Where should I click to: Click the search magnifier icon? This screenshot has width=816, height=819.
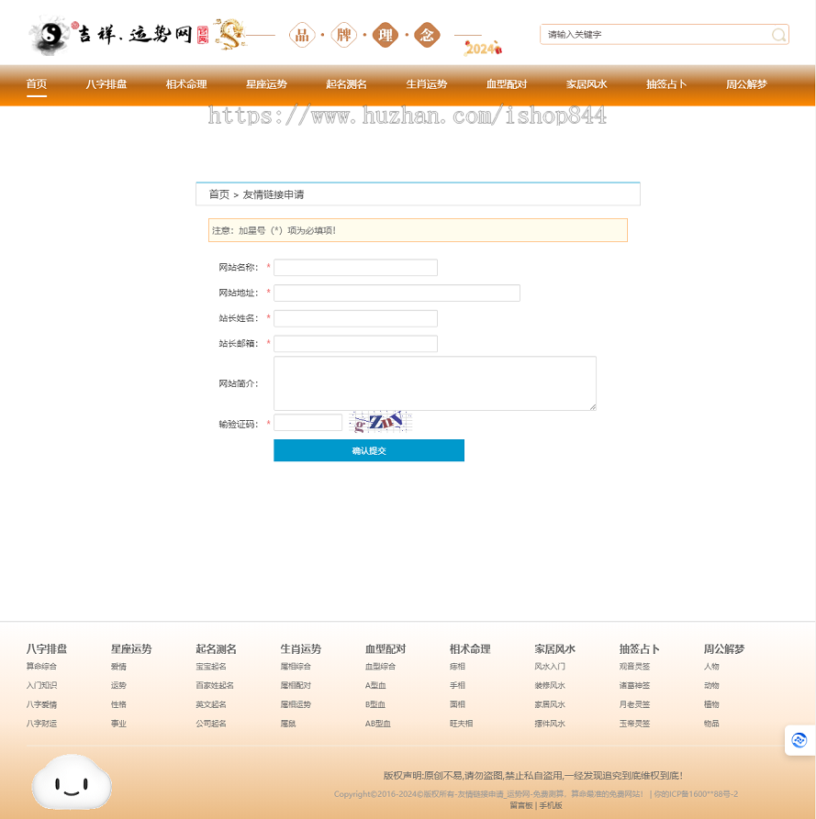[x=778, y=35]
